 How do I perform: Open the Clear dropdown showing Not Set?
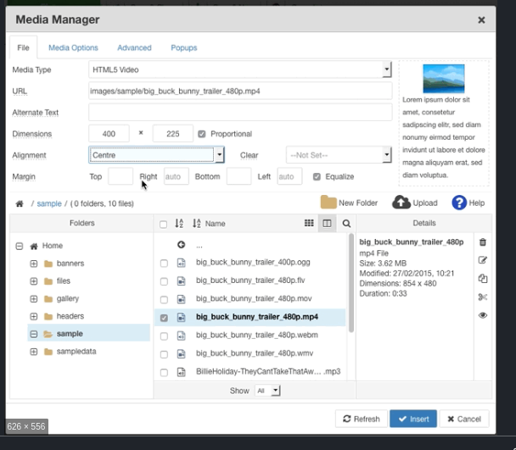click(x=339, y=155)
